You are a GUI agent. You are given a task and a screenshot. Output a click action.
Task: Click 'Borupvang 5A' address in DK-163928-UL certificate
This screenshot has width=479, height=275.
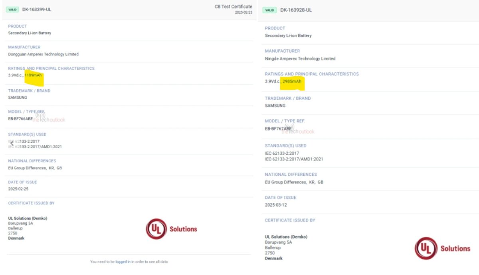(x=279, y=242)
